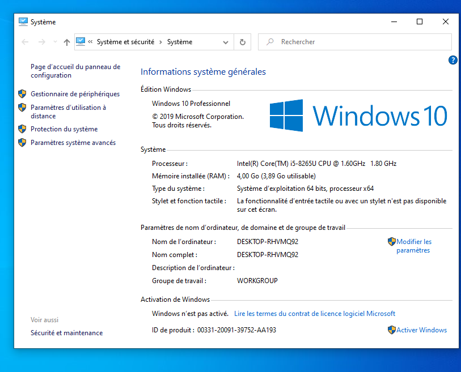Click shield icon beside Paramètres système avancés
The image size is (461, 372).
pyautogui.click(x=22, y=143)
